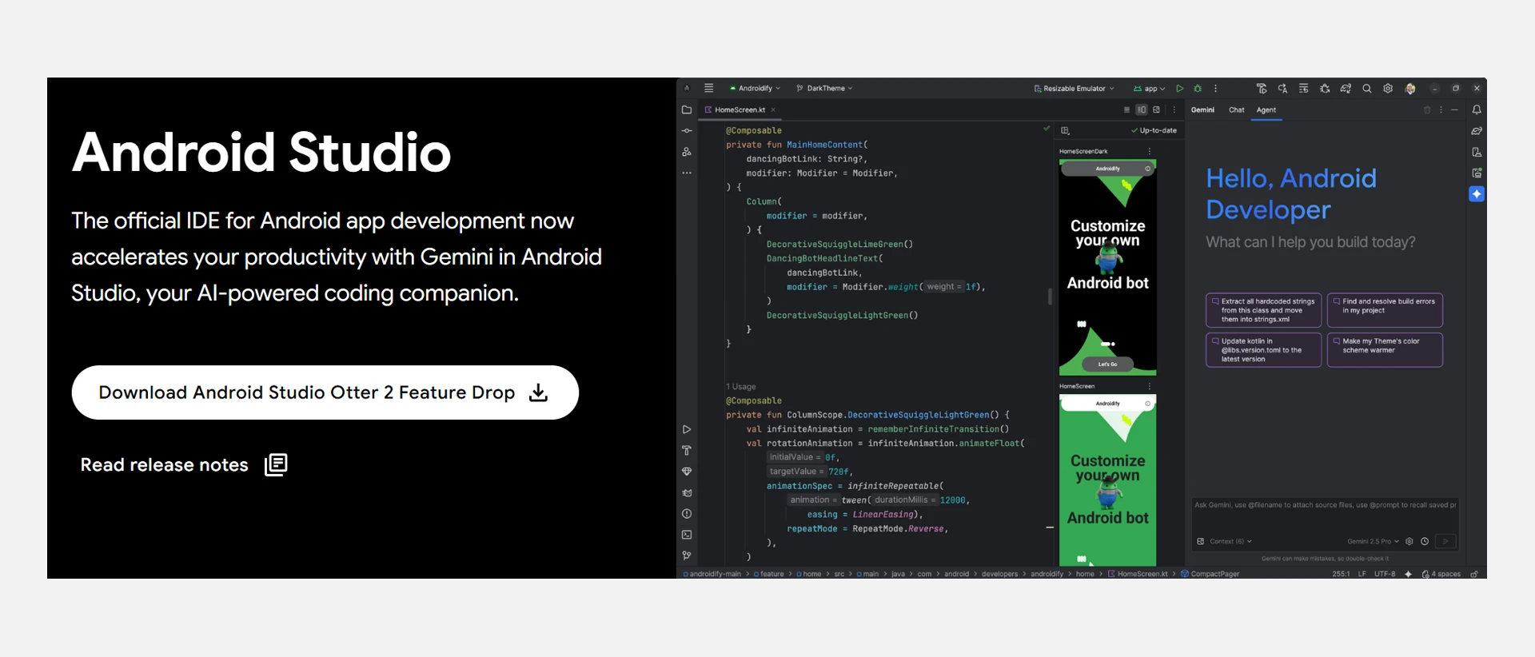This screenshot has height=657, width=1535.
Task: Open the Terminal tool window
Action: 687,535
